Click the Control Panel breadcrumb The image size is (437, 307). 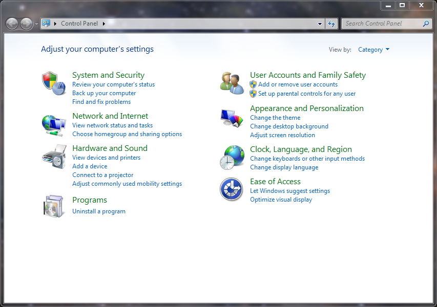79,24
